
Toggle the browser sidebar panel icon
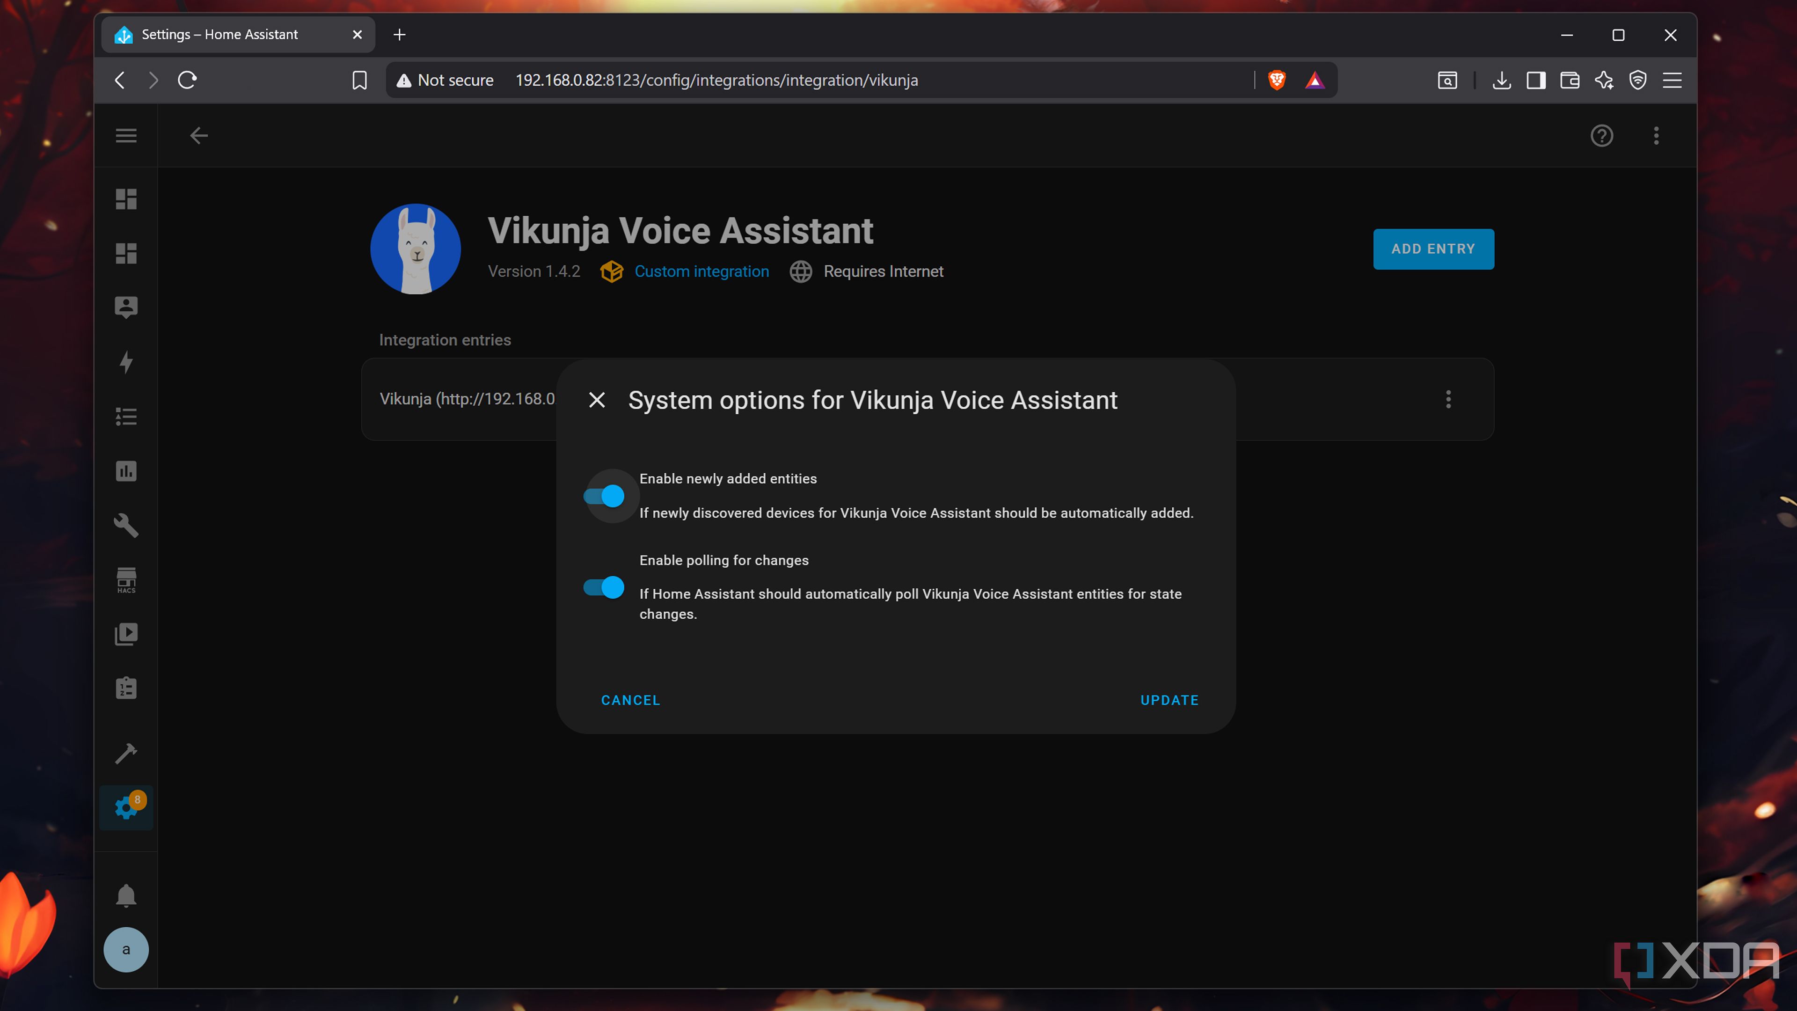pyautogui.click(x=1536, y=80)
